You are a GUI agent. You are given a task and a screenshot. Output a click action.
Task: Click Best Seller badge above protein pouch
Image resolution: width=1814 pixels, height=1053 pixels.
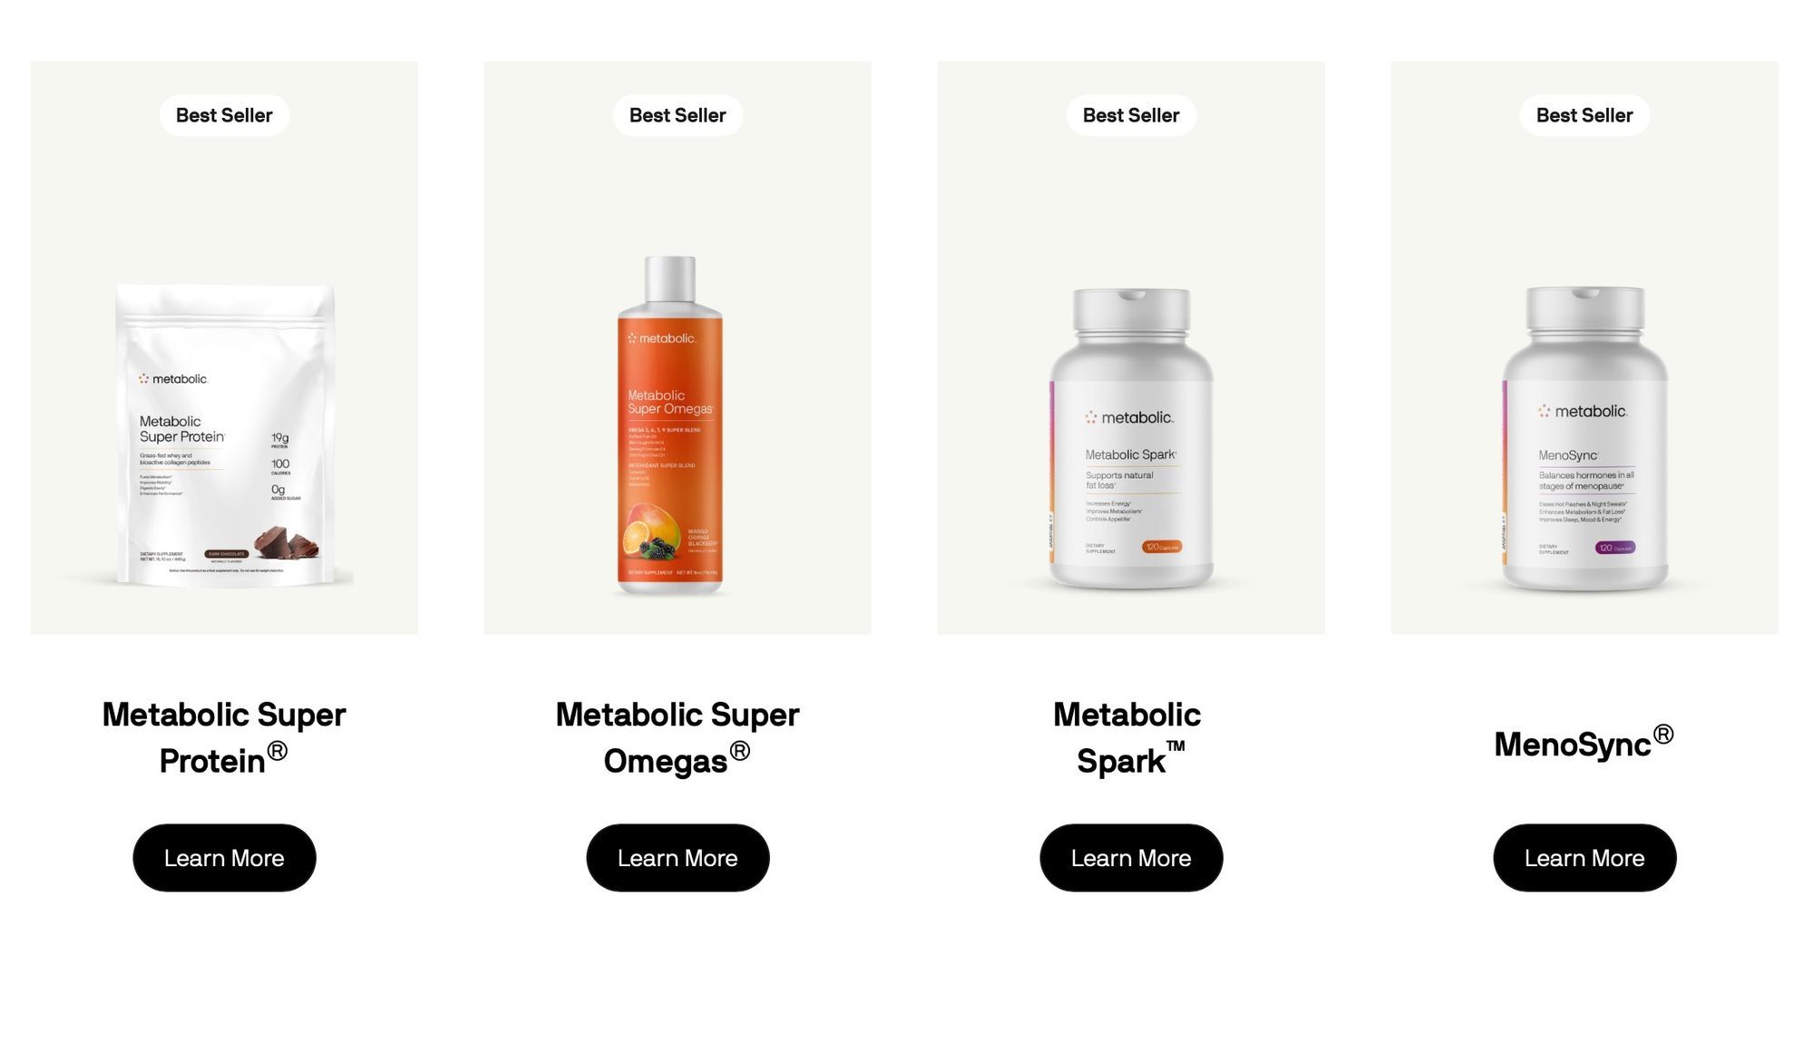[x=224, y=115]
